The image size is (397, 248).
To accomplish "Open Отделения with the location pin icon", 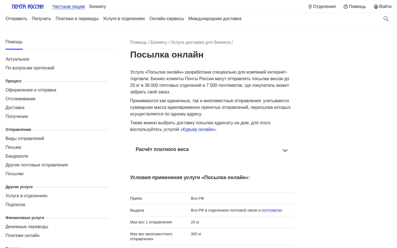I will [322, 7].
